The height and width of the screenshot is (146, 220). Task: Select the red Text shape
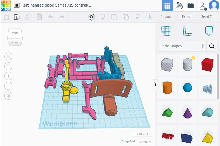(x=167, y=136)
